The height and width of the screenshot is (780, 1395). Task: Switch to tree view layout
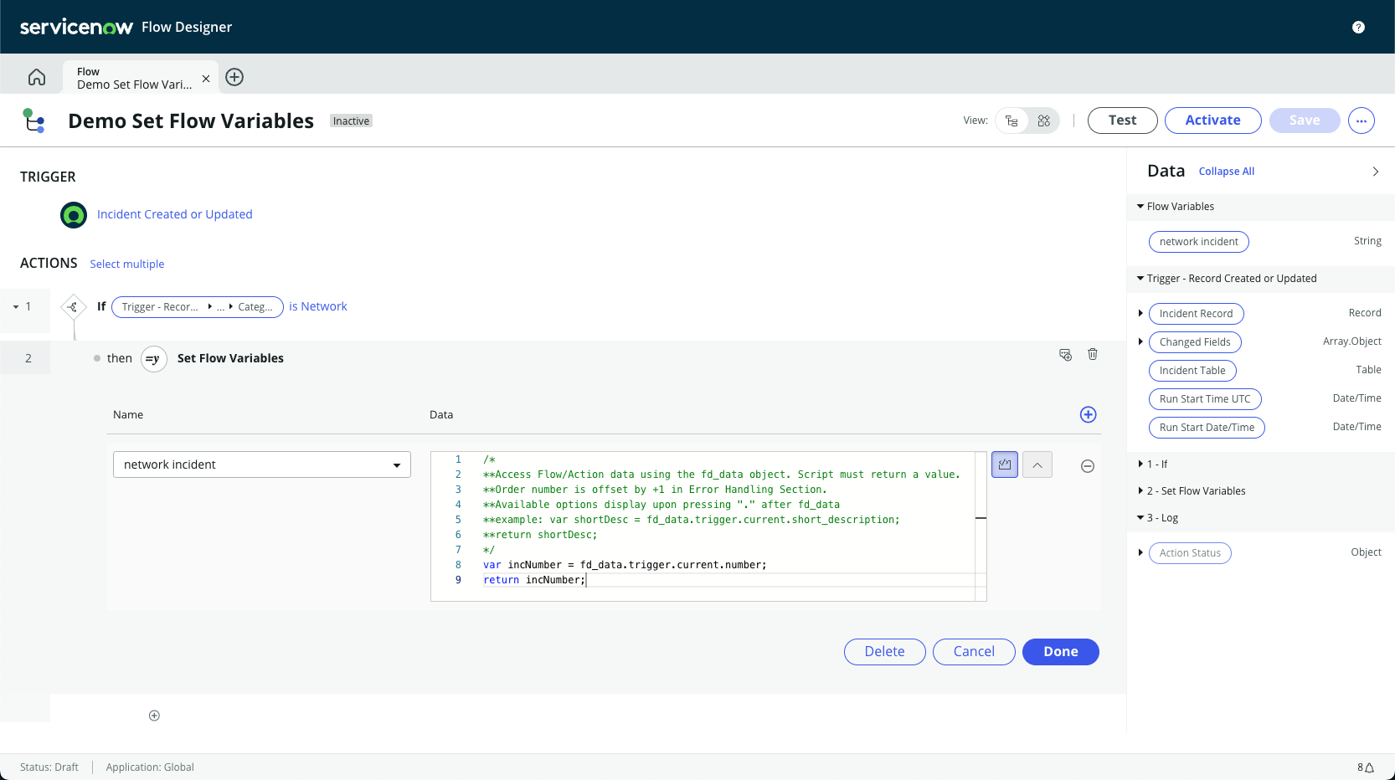pos(1012,121)
